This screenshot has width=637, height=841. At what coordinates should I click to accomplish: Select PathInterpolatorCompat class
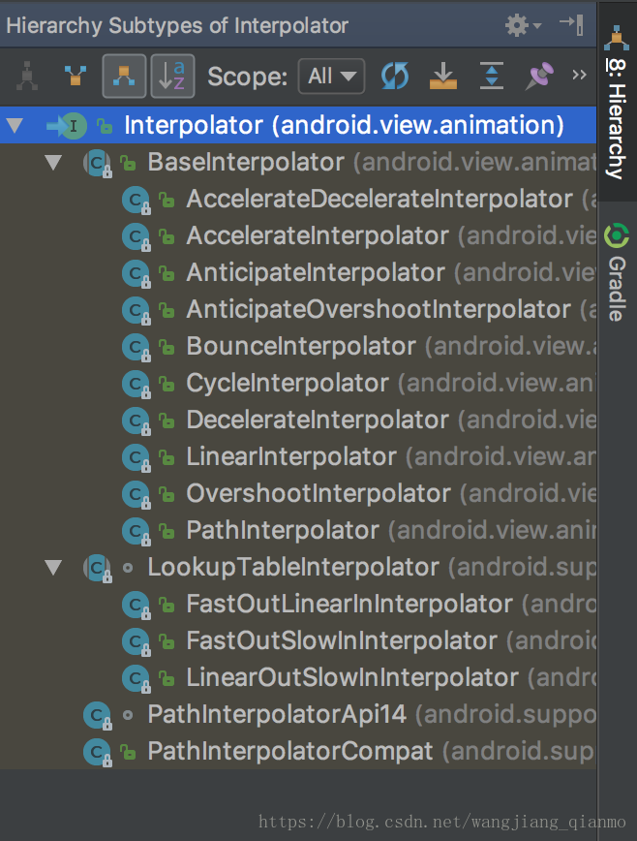[x=298, y=752]
